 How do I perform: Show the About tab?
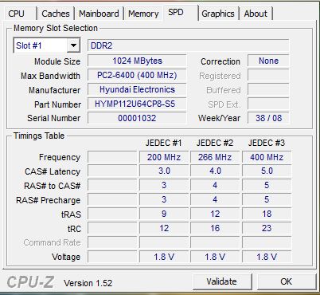click(x=256, y=14)
